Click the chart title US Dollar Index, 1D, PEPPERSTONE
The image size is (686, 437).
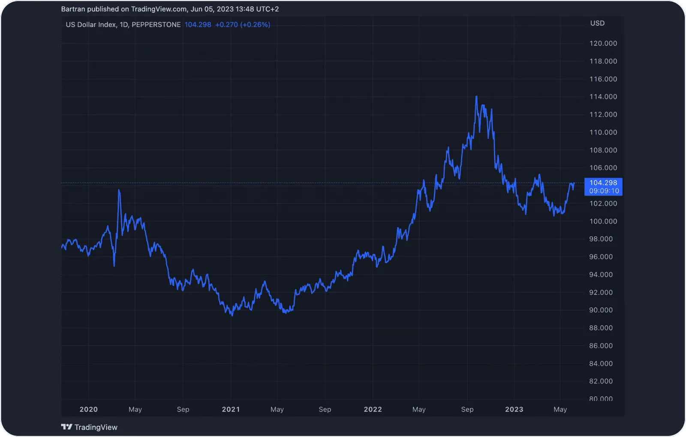click(123, 25)
